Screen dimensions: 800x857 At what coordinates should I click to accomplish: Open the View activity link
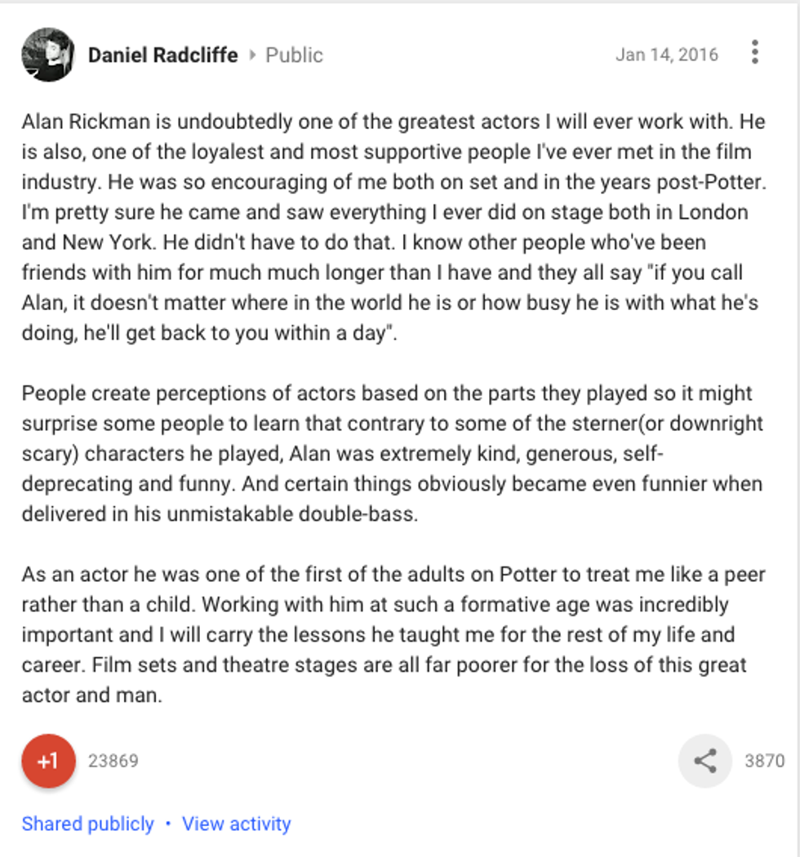click(x=236, y=824)
